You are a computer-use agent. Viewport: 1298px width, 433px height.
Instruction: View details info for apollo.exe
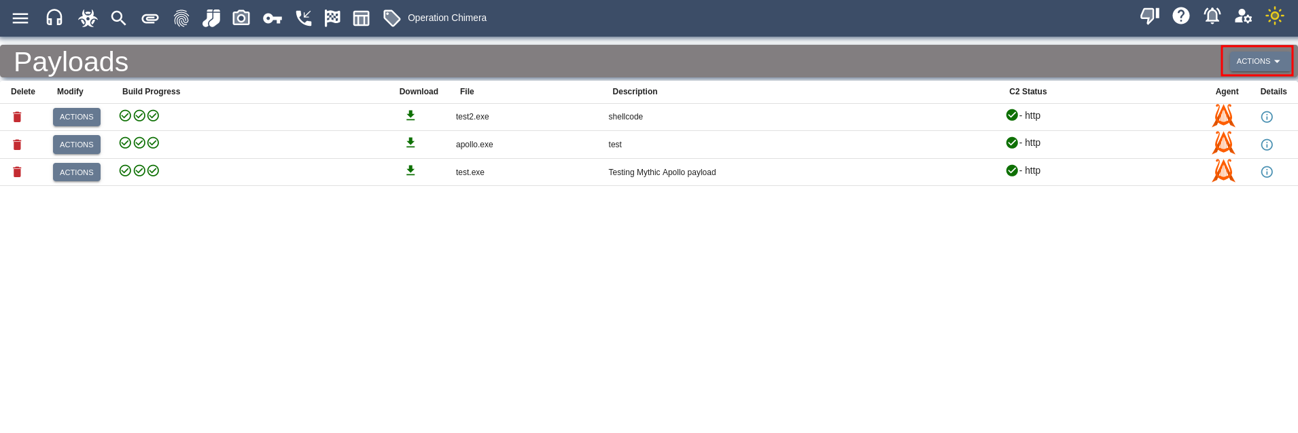(x=1267, y=145)
